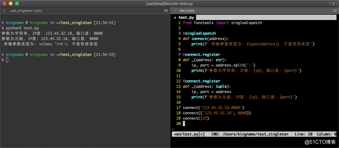
Task: Click 'Column: 0' in the status bar
Action: [x=326, y=134]
